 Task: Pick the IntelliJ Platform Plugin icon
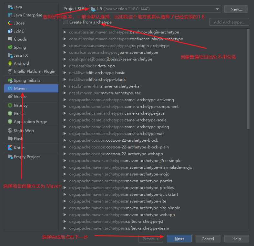coord(10,71)
